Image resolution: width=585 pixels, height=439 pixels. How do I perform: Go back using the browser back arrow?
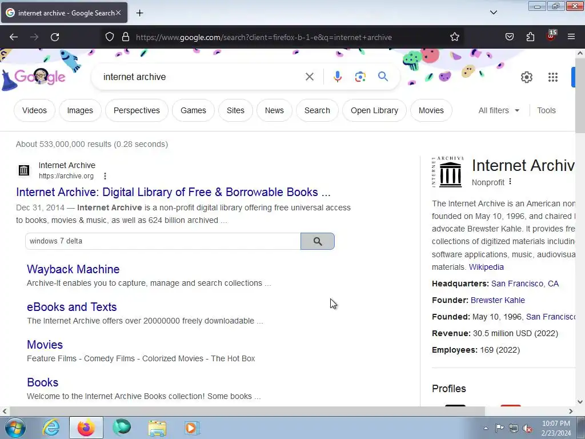coord(14,37)
